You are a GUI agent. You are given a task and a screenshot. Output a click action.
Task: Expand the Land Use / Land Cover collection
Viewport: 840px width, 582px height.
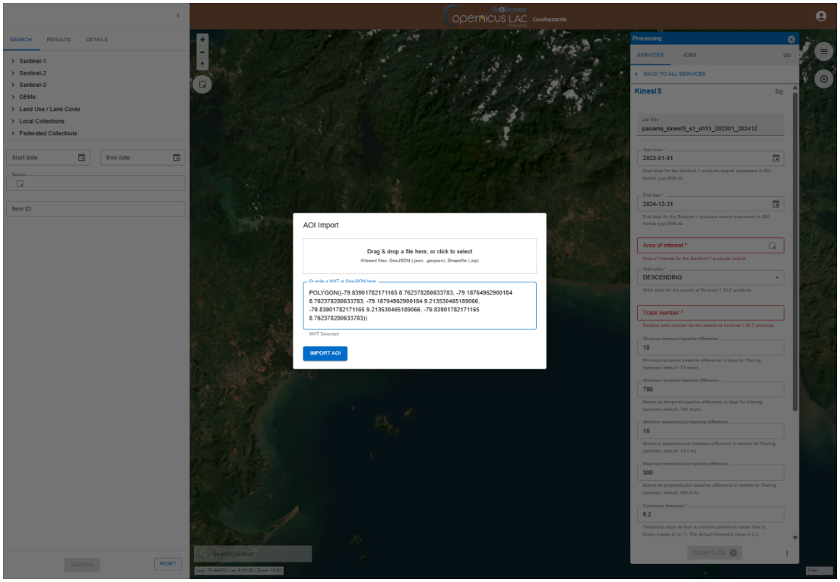pos(14,109)
